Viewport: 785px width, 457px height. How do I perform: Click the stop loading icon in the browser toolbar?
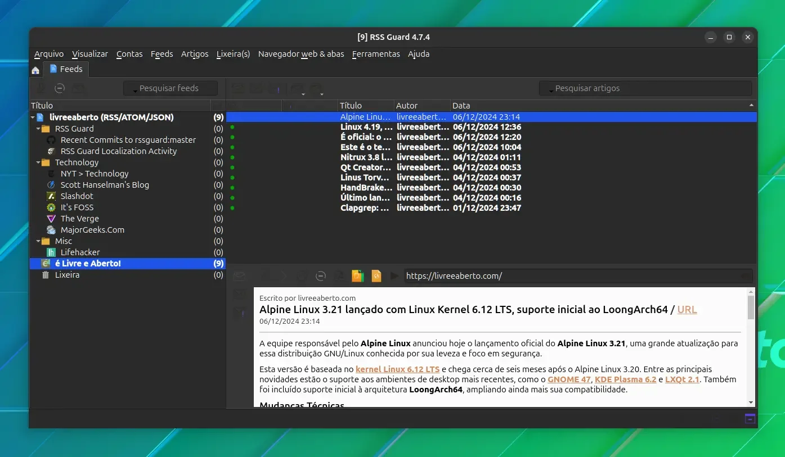tap(320, 276)
